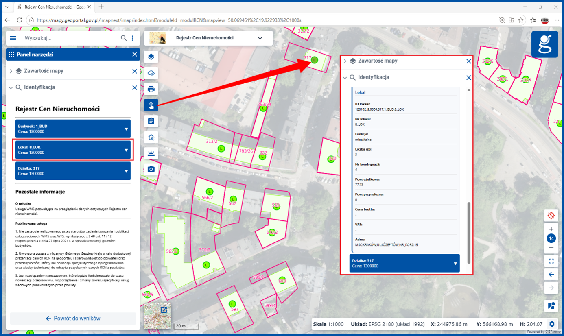564x336 pixels.
Task: Zoom in with the plus button
Action: pos(551,229)
